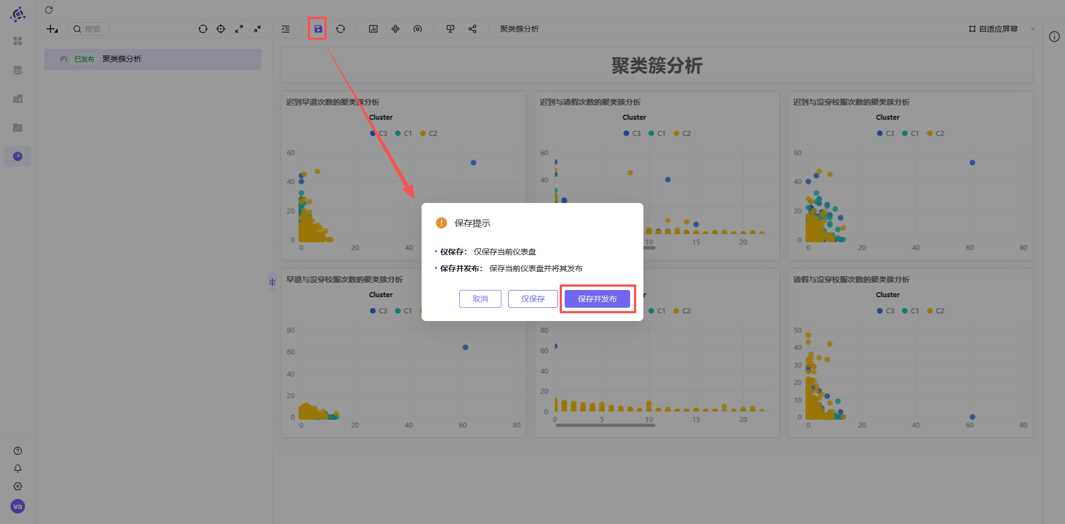1065x524 pixels.
Task: Click the add new dashboard plus icon
Action: click(x=52, y=29)
